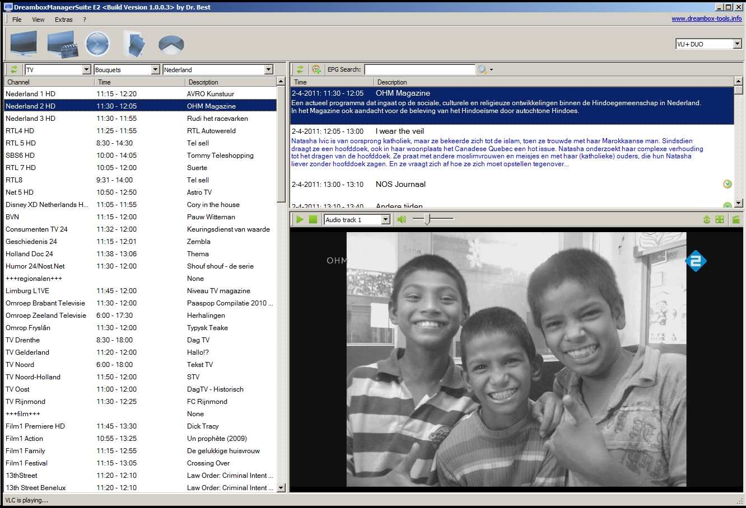Click the green up-arrow player icon
The height and width of the screenshot is (508, 746).
[707, 219]
